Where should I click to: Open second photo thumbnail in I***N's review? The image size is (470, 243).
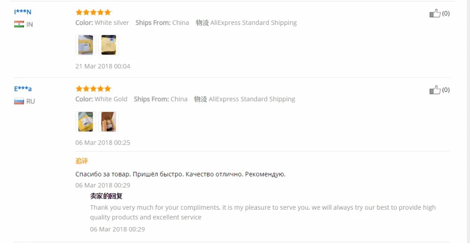click(x=109, y=45)
